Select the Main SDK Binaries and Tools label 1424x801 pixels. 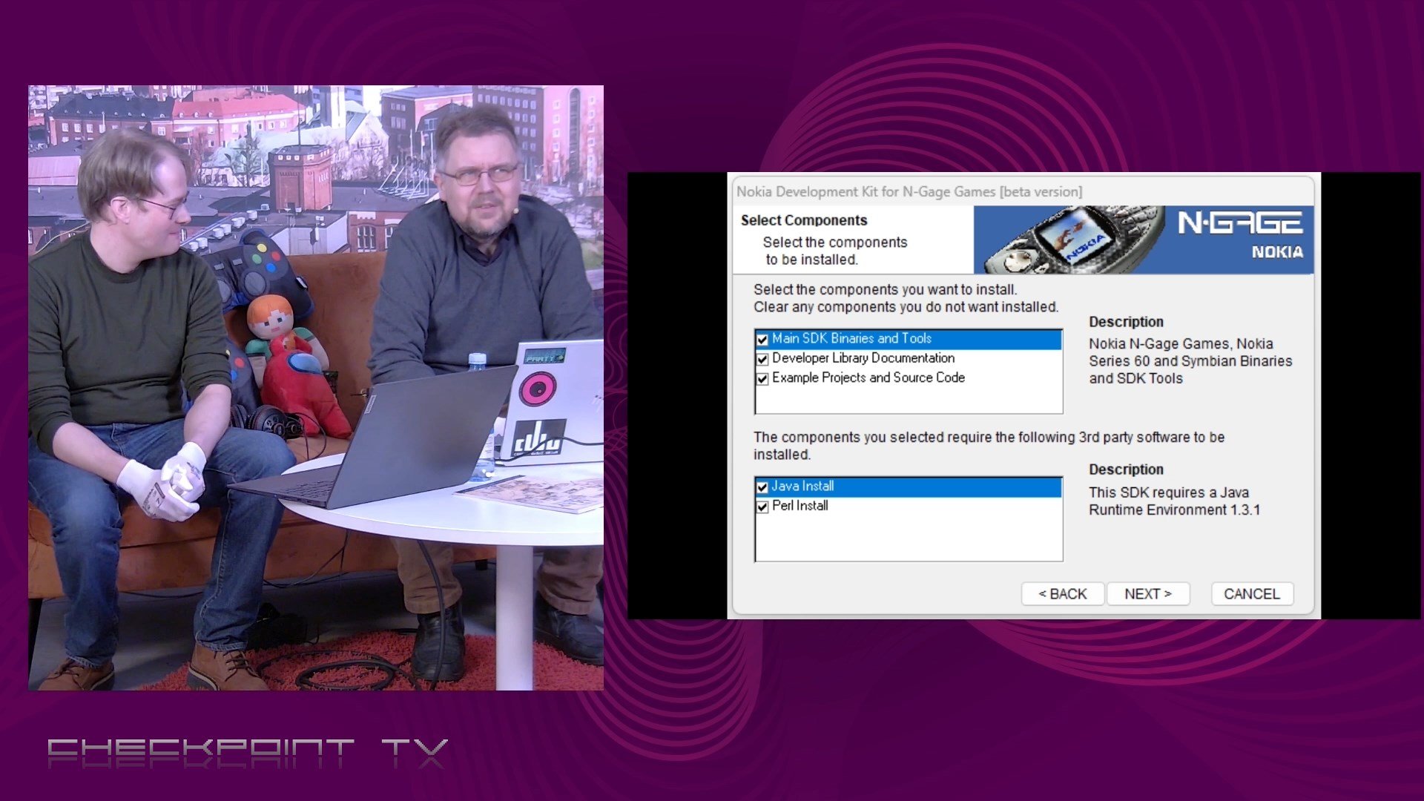click(x=851, y=338)
